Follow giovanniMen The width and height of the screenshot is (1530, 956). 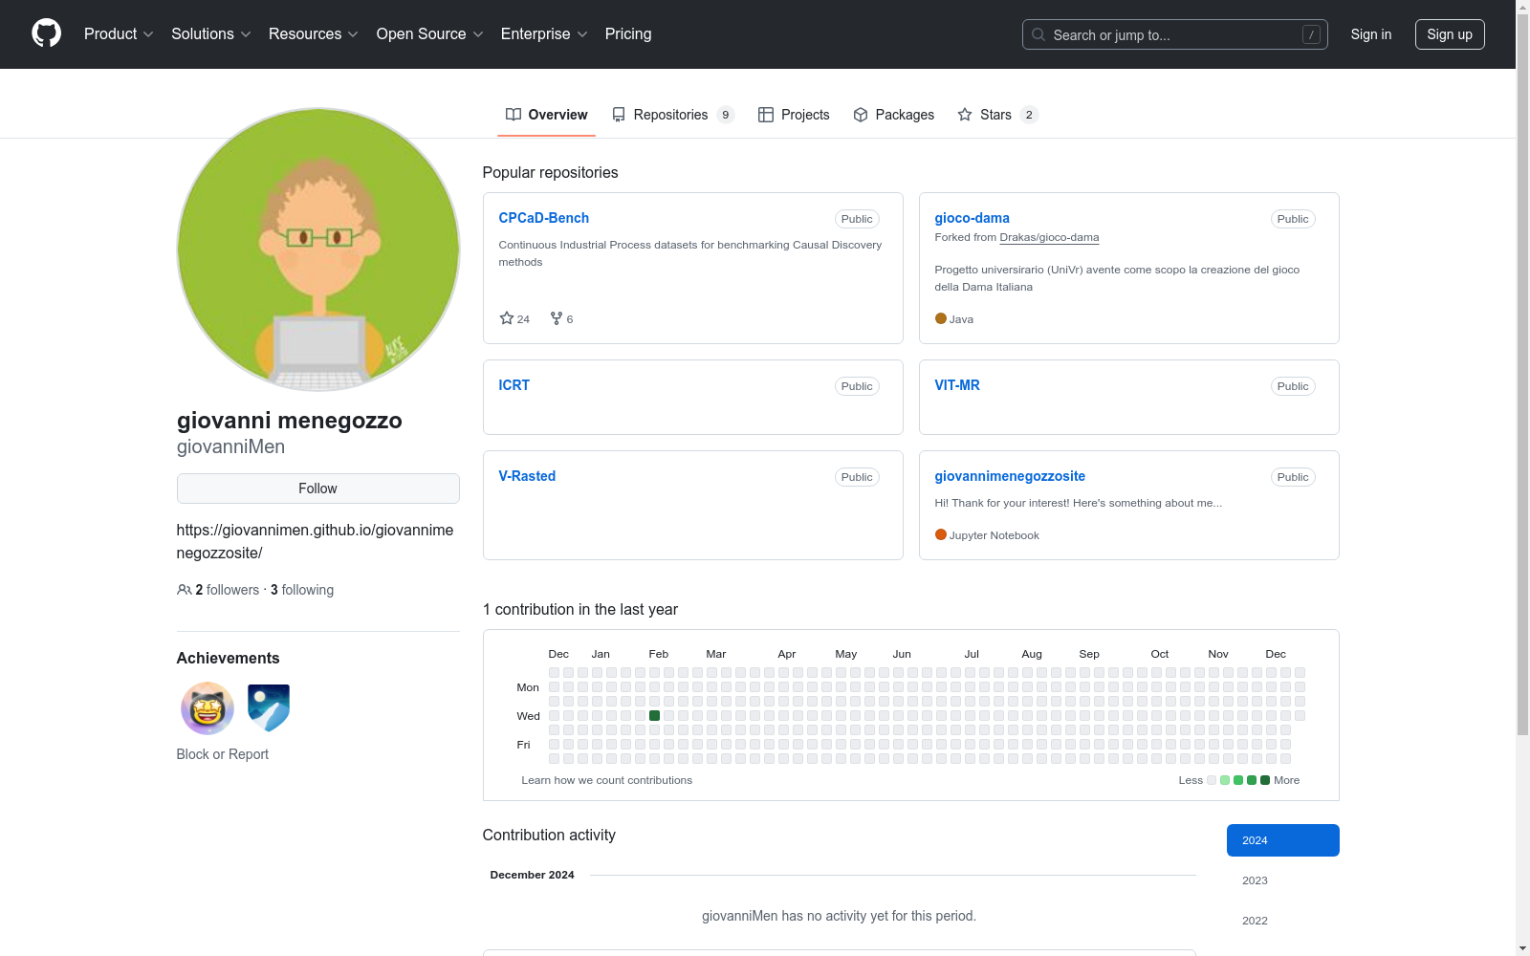[318, 489]
